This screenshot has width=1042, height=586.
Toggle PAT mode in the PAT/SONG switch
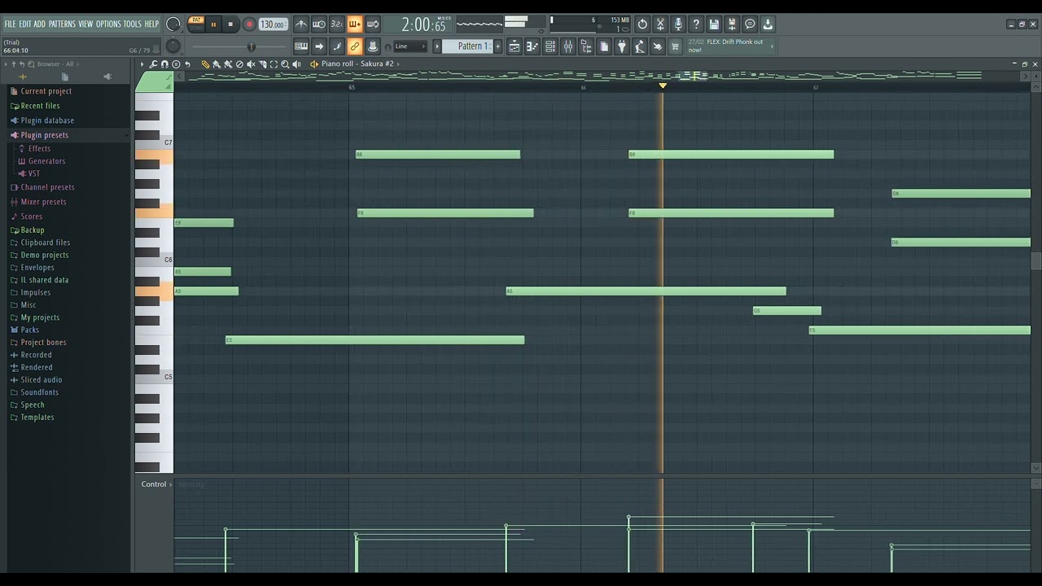[x=196, y=20]
